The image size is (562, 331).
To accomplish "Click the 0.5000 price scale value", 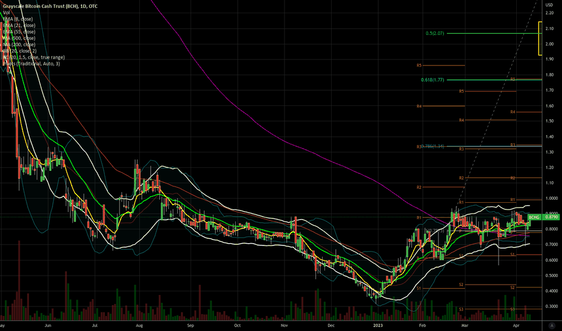I will (551, 276).
